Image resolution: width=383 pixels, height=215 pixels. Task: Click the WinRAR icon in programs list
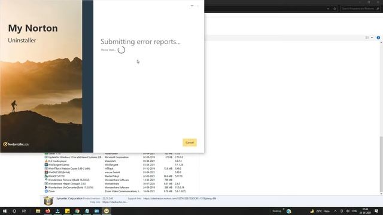(46, 173)
